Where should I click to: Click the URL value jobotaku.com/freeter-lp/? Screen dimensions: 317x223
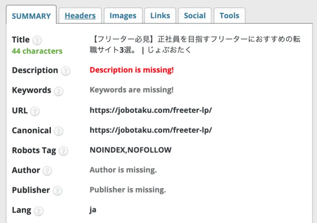151,110
